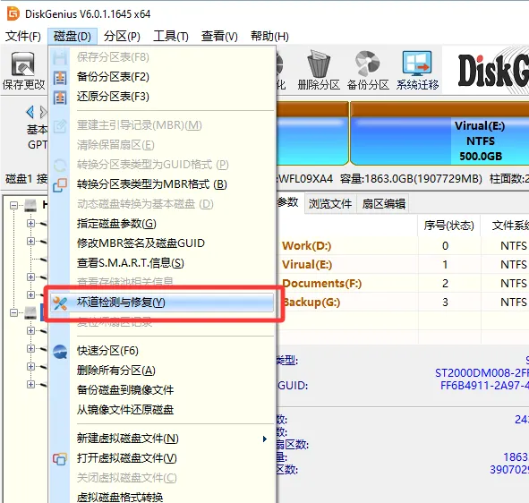Click the 删除分区 trash icon
This screenshot has width=529, height=503.
click(x=319, y=64)
